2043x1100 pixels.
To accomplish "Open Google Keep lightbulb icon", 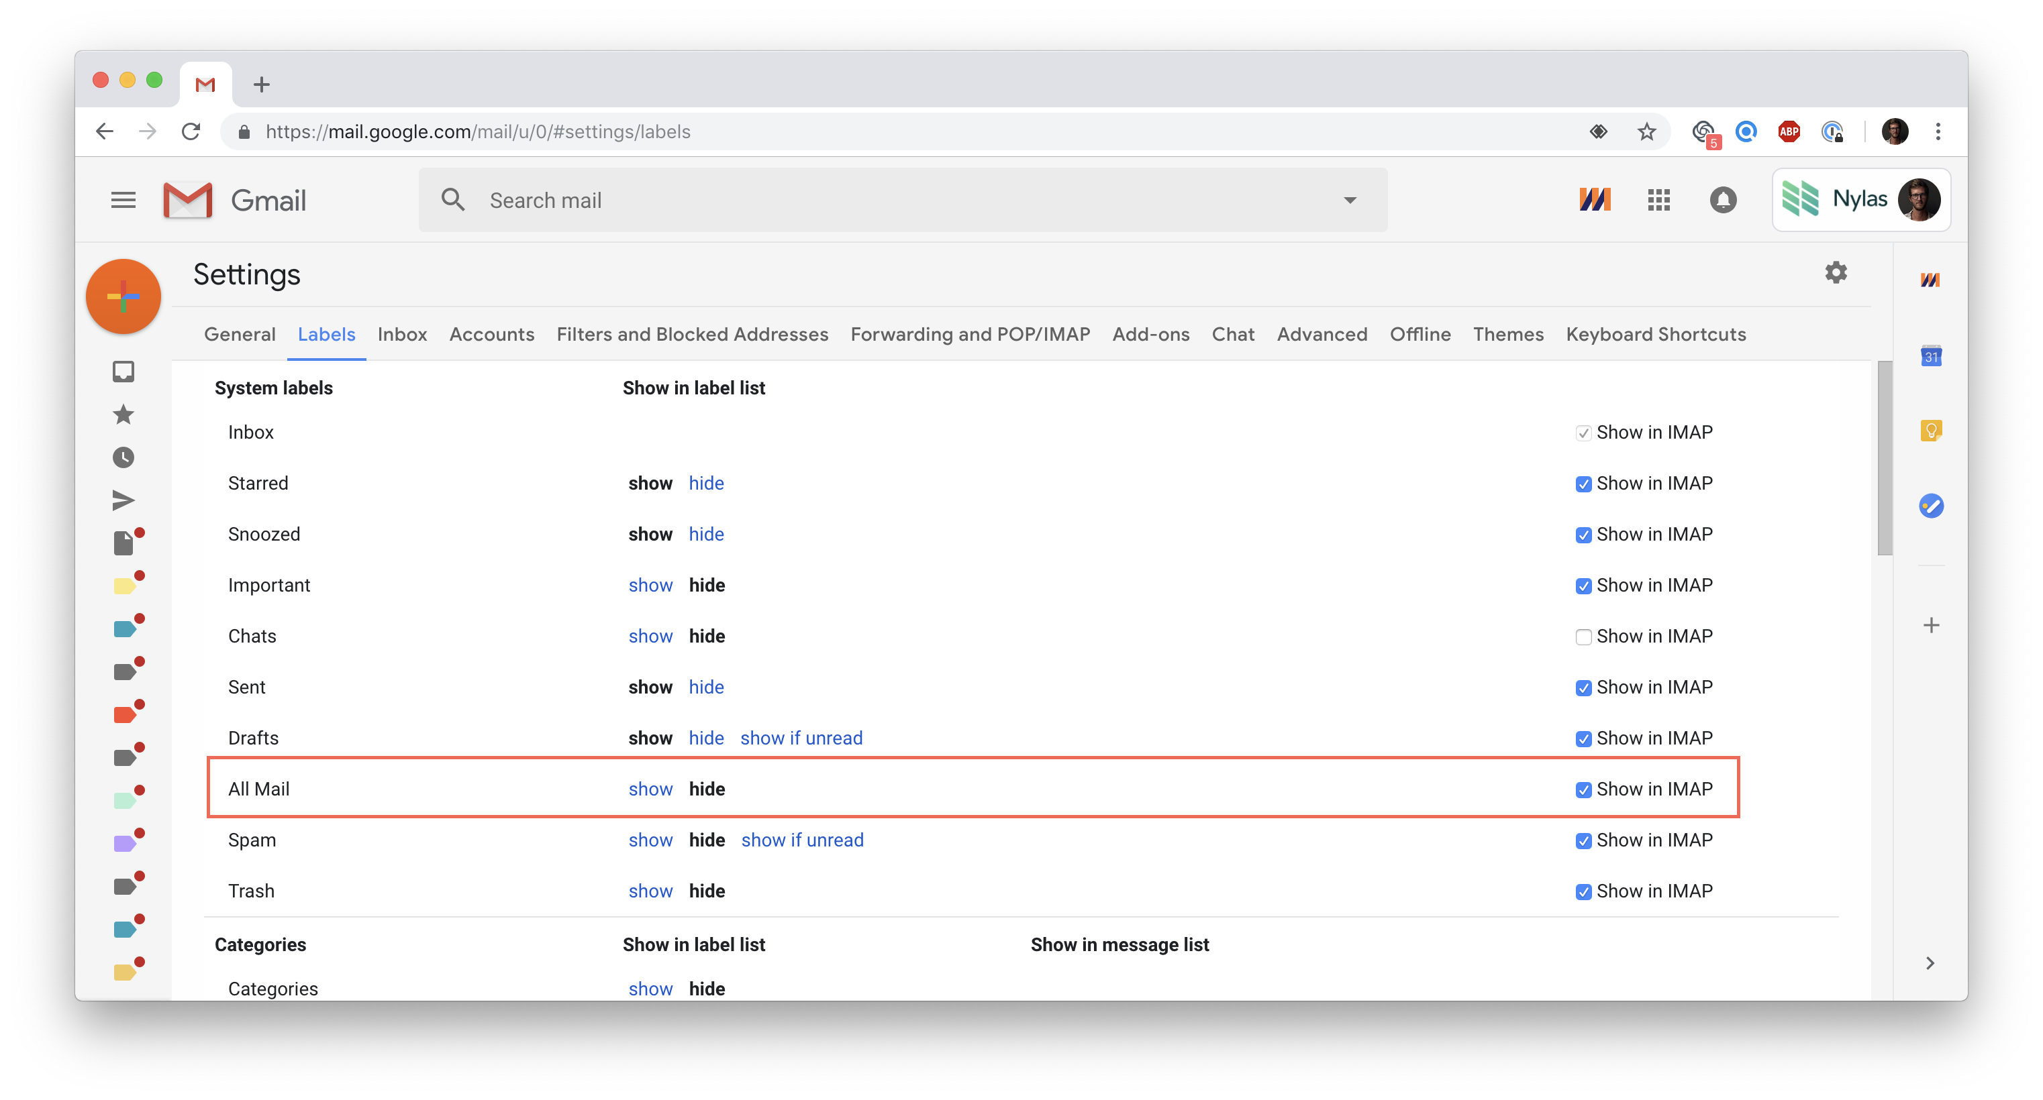I will [x=1930, y=431].
